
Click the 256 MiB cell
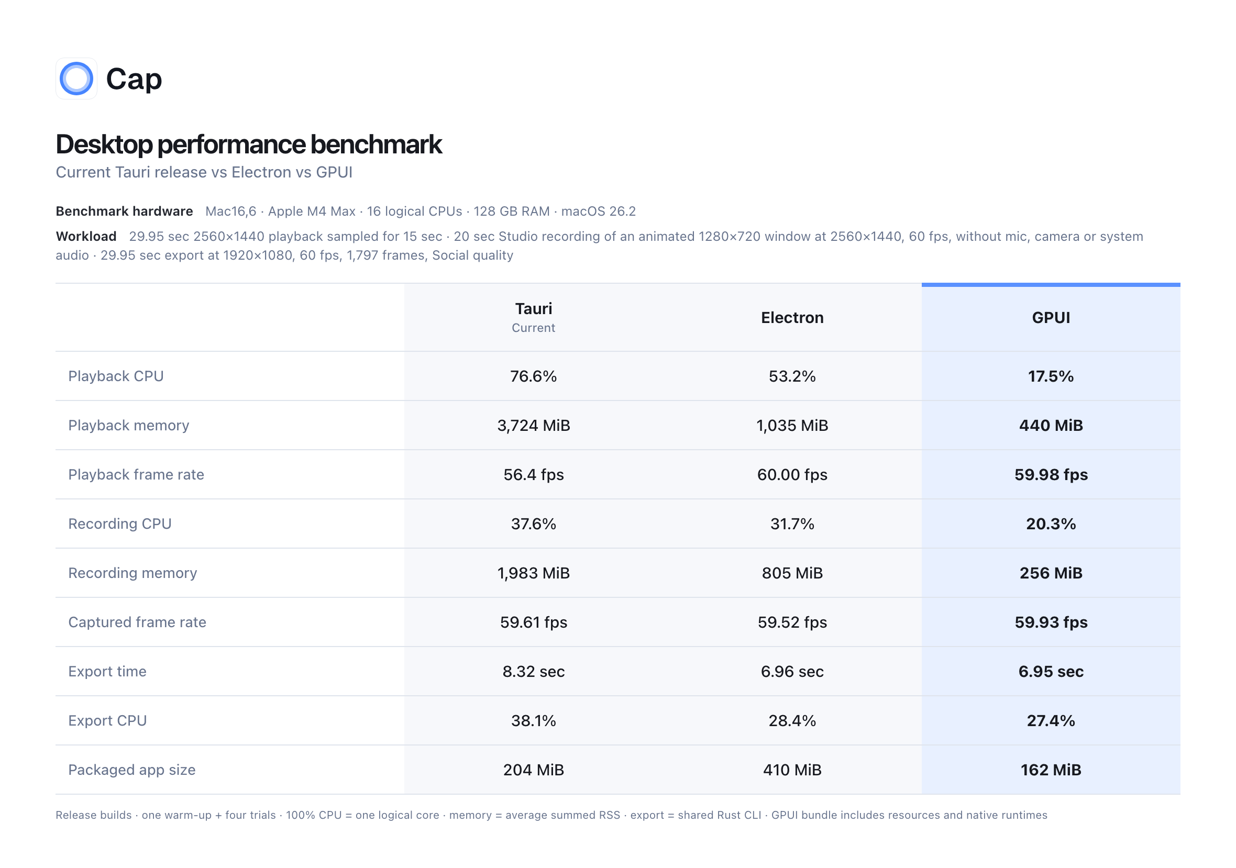(x=1051, y=573)
